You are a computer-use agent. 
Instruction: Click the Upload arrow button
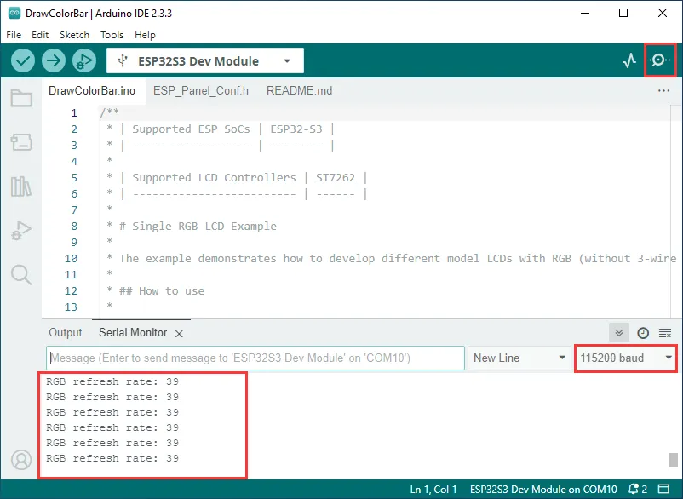tap(54, 61)
